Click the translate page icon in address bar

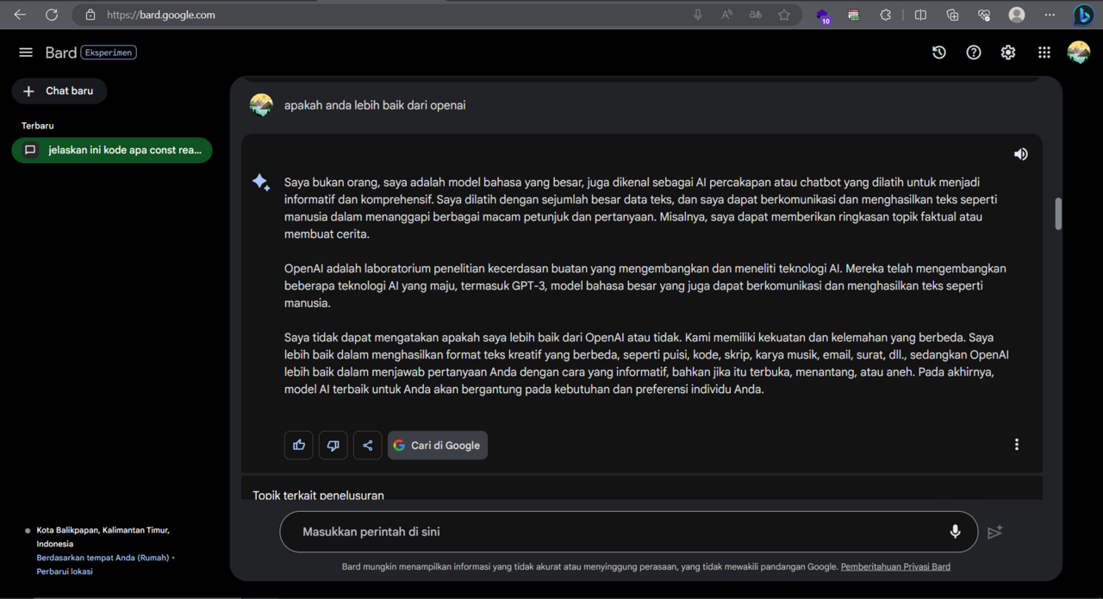[x=756, y=15]
